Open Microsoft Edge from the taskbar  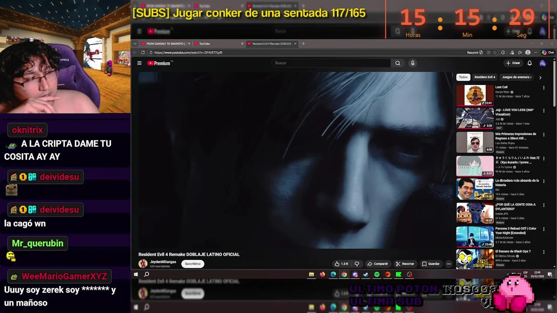coord(333,274)
